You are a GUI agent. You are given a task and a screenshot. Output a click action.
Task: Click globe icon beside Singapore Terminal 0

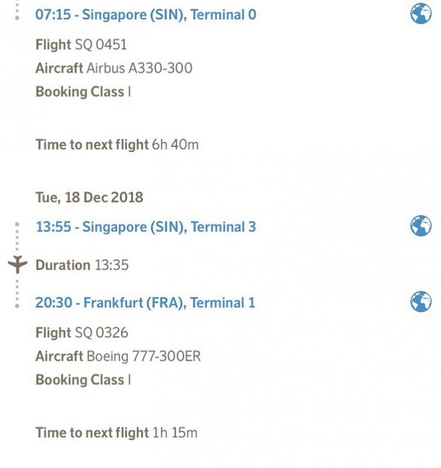(x=421, y=13)
